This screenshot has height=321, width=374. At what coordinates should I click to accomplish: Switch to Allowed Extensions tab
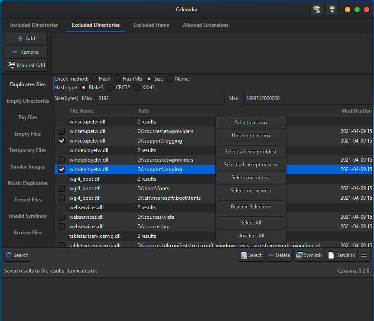pos(205,25)
